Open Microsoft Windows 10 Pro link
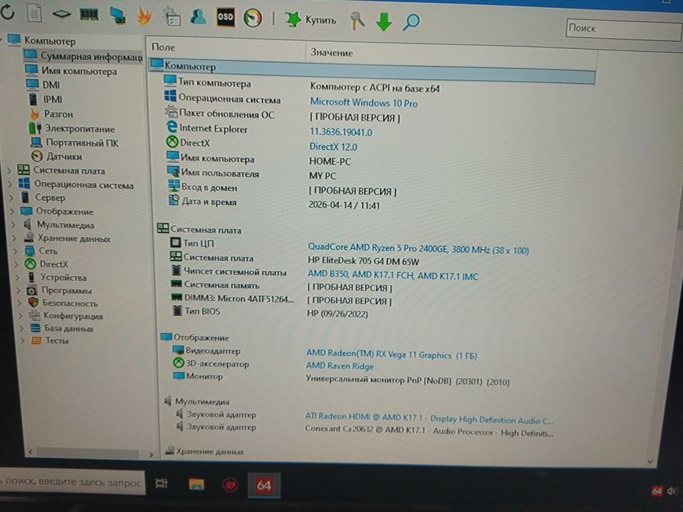 pos(364,103)
